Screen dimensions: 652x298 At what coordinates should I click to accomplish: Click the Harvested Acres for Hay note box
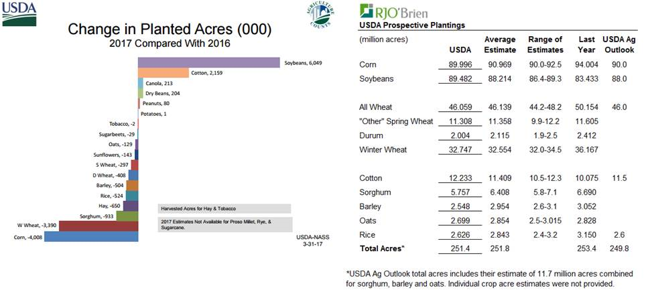tap(224, 208)
